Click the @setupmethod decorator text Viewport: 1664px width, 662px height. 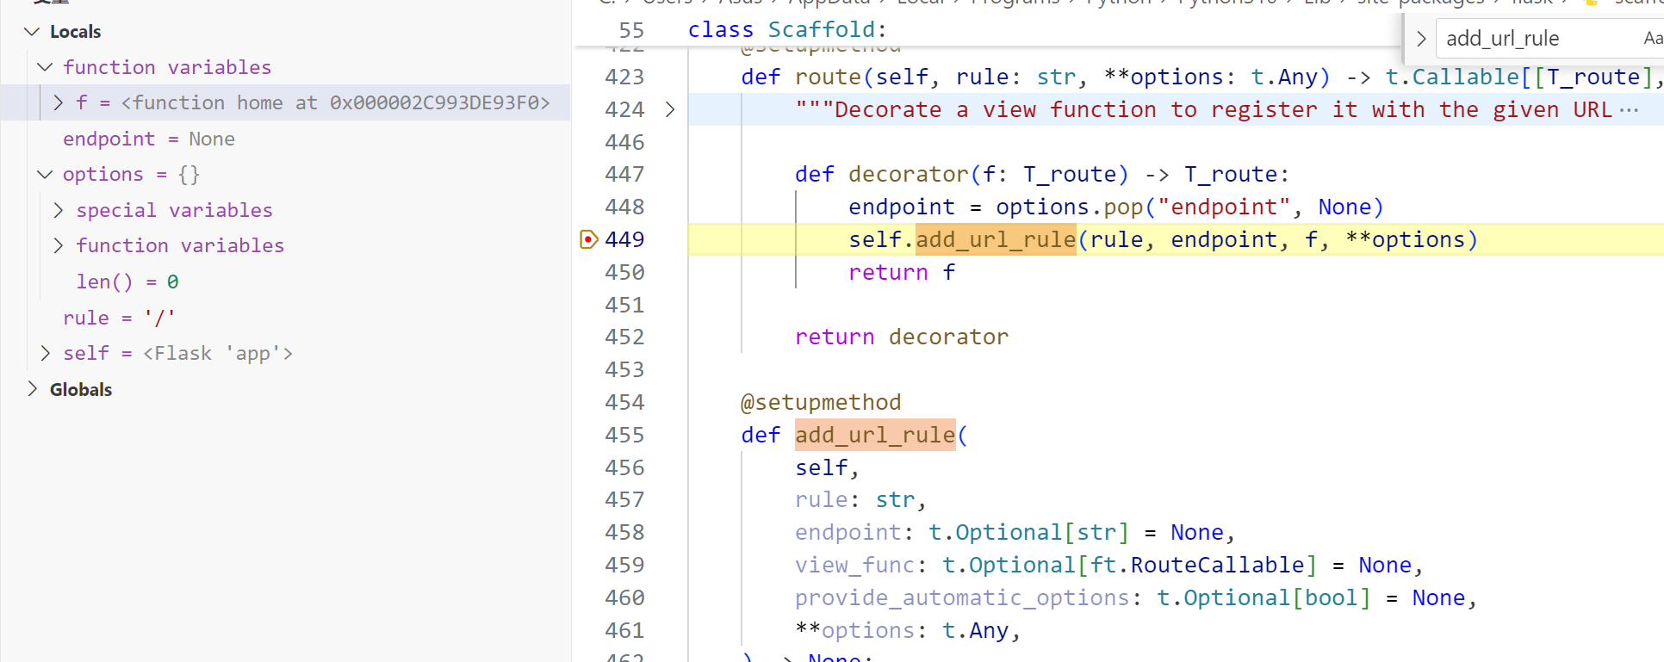tap(821, 402)
